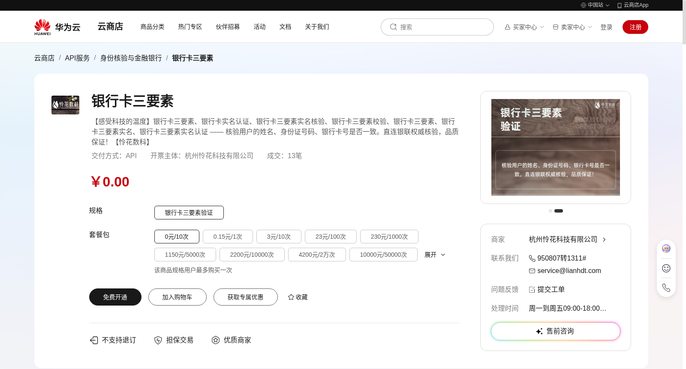Click the phone icon beside 950807转1311#
The width and height of the screenshot is (686, 369).
click(x=532, y=258)
